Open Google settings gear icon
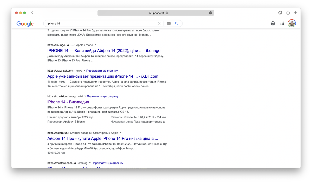 [x=273, y=23]
